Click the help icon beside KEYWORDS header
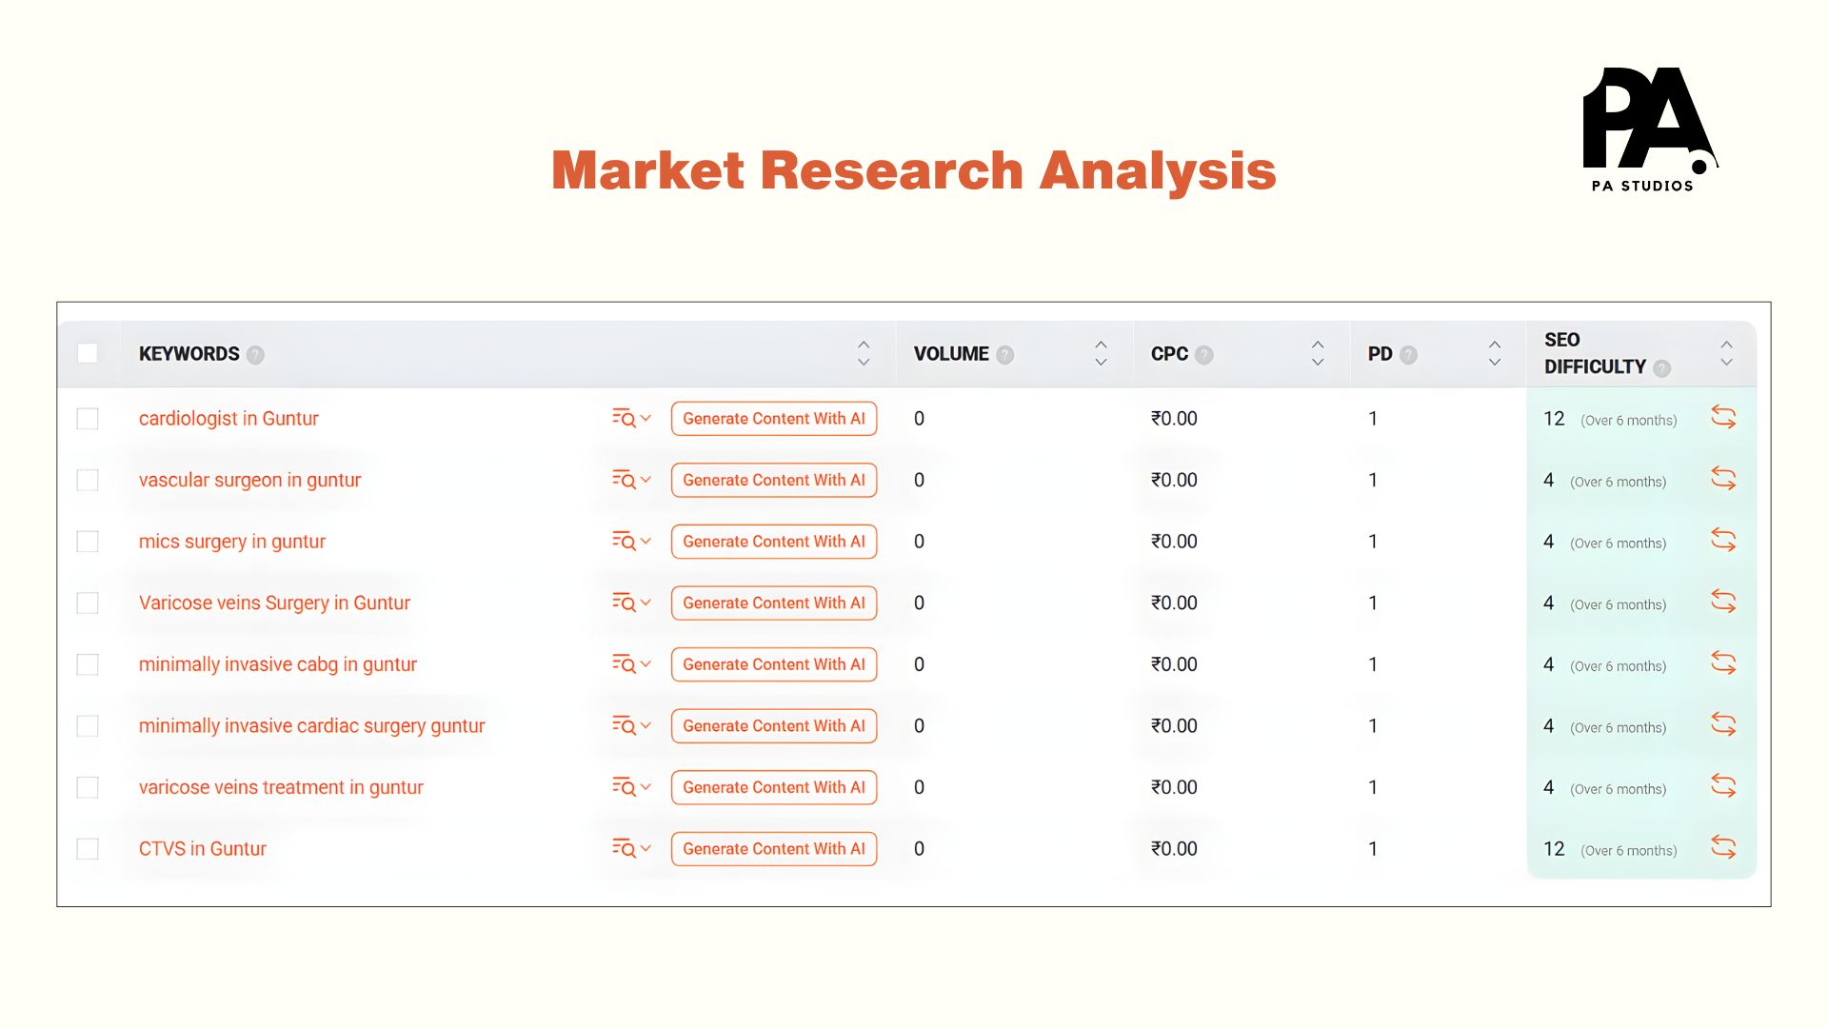1828x1028 pixels. coord(254,354)
